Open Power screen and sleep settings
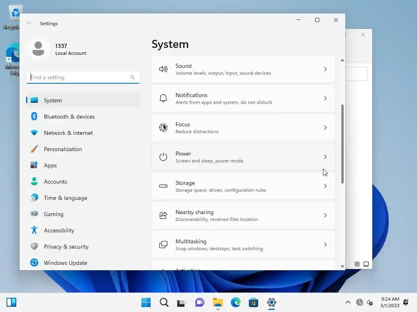This screenshot has height=312, width=417. 244,157
